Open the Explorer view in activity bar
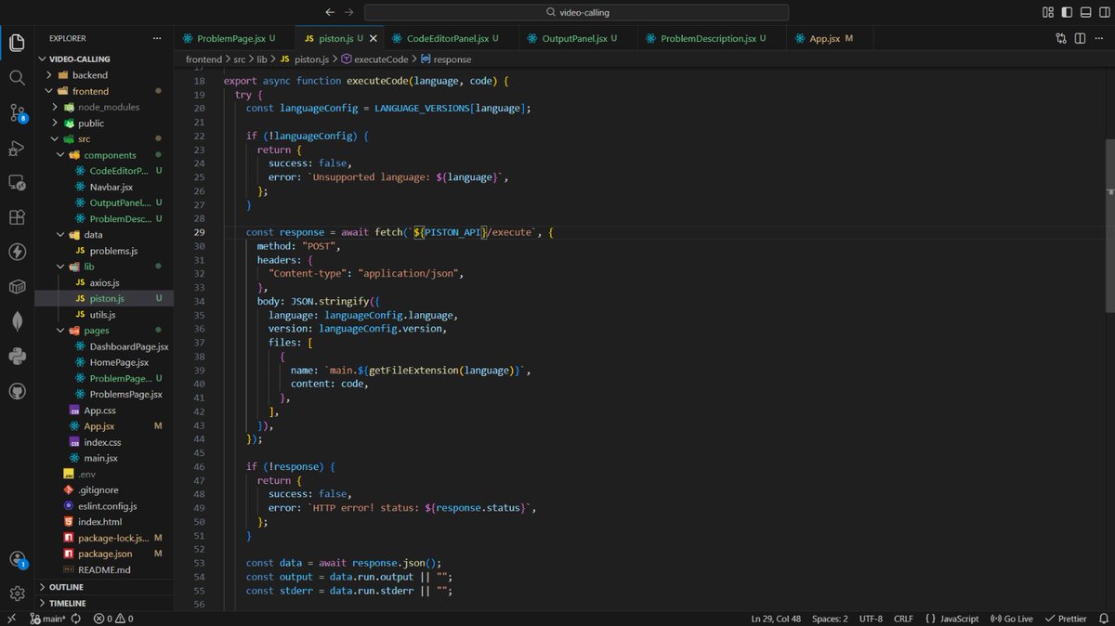 pos(17,42)
